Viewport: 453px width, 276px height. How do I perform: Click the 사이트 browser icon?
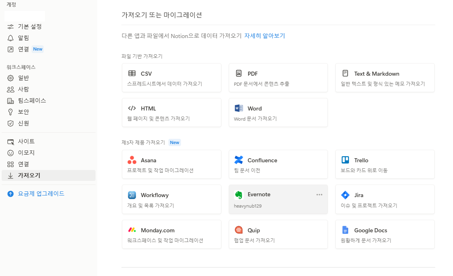coord(11,142)
